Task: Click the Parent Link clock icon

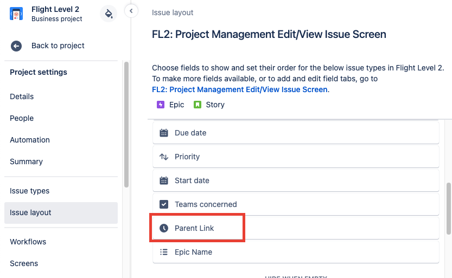Action: 164,228
